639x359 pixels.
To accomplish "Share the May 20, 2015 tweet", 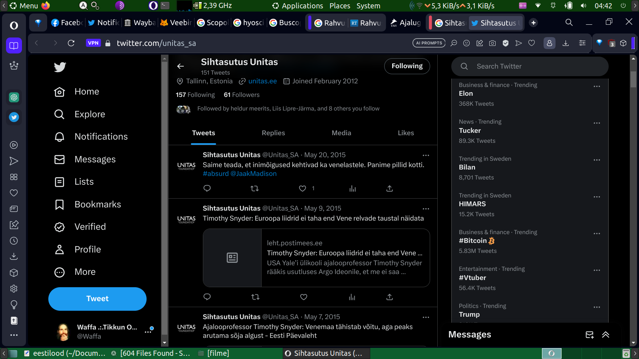I will [x=390, y=188].
